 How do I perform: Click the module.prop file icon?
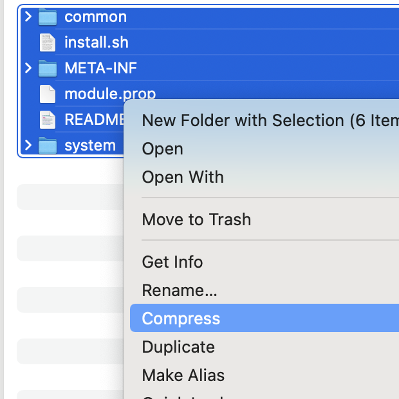point(48,94)
